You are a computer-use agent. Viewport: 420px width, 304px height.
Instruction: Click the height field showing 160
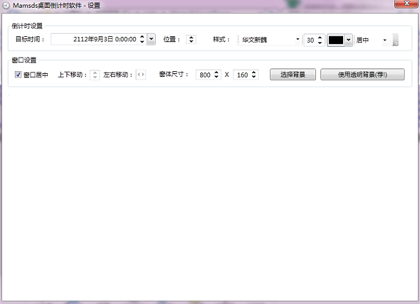[242, 75]
